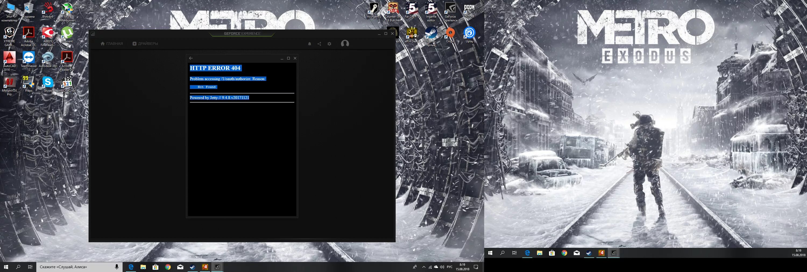Click the 'Problem accessing /1/oauth/authorize' text

tap(228, 79)
